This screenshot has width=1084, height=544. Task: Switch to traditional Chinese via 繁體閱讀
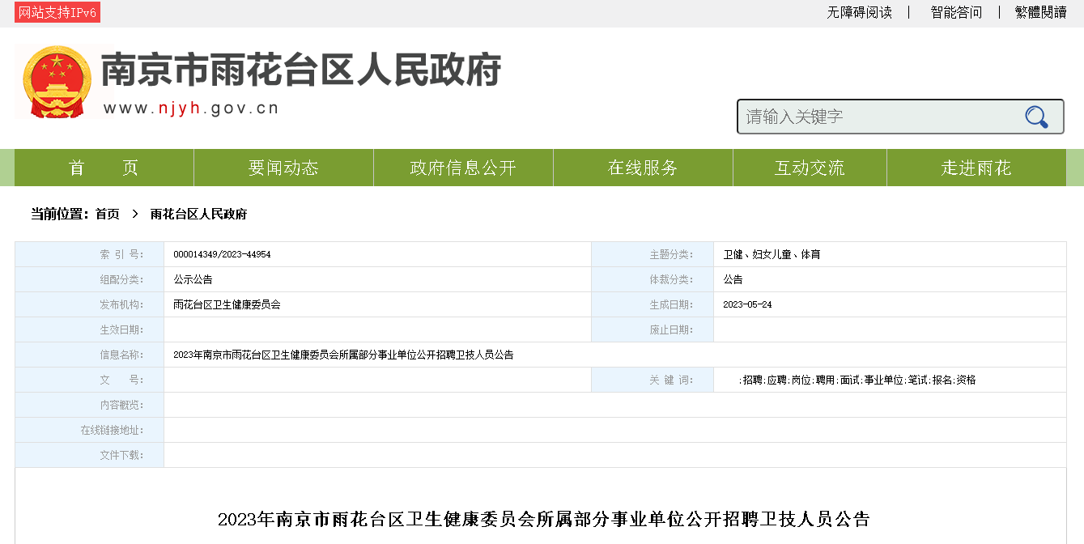click(1040, 13)
